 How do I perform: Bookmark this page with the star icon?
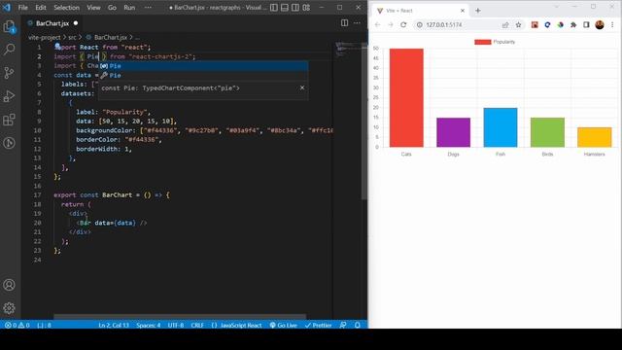tap(518, 24)
